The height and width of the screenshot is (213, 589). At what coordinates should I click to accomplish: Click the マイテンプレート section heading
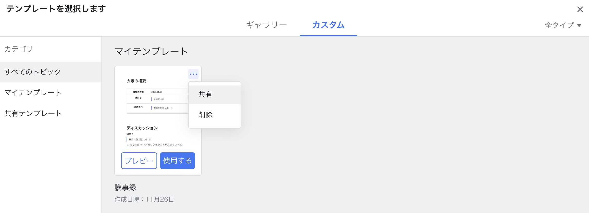point(151,51)
